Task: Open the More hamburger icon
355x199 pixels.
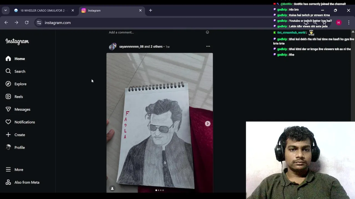Action: (x=8, y=170)
